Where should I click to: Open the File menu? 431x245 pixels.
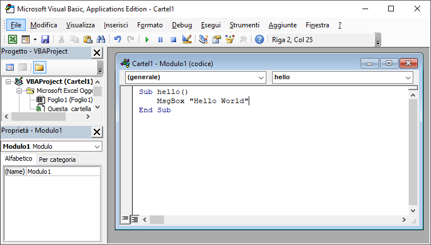16,25
